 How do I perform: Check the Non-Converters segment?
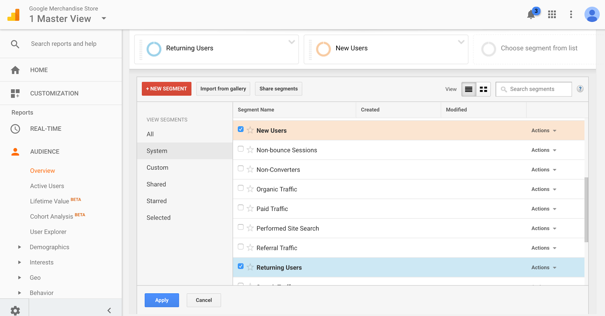point(240,169)
